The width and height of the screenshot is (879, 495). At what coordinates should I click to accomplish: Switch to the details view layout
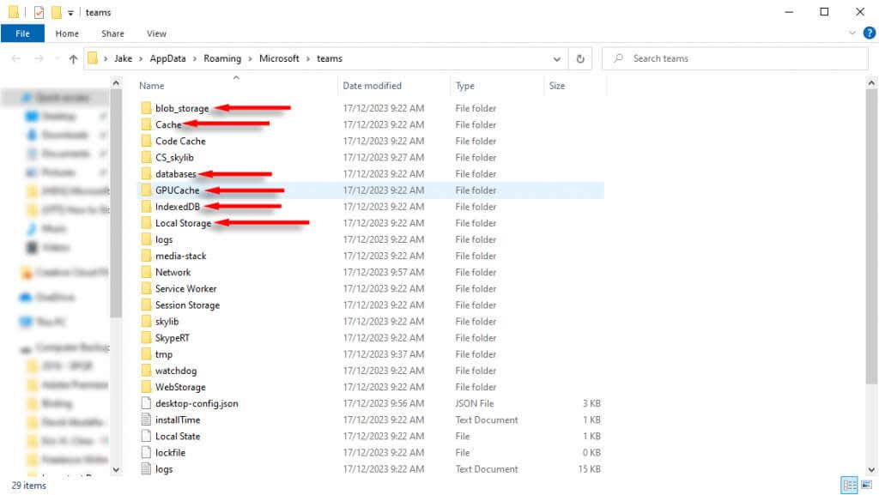pyautogui.click(x=848, y=486)
